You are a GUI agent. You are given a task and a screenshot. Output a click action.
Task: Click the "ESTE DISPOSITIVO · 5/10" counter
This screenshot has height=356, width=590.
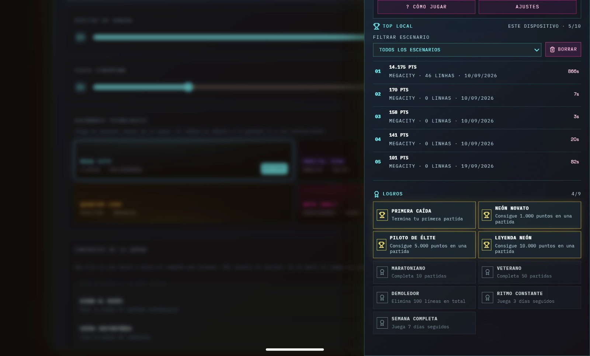click(544, 26)
